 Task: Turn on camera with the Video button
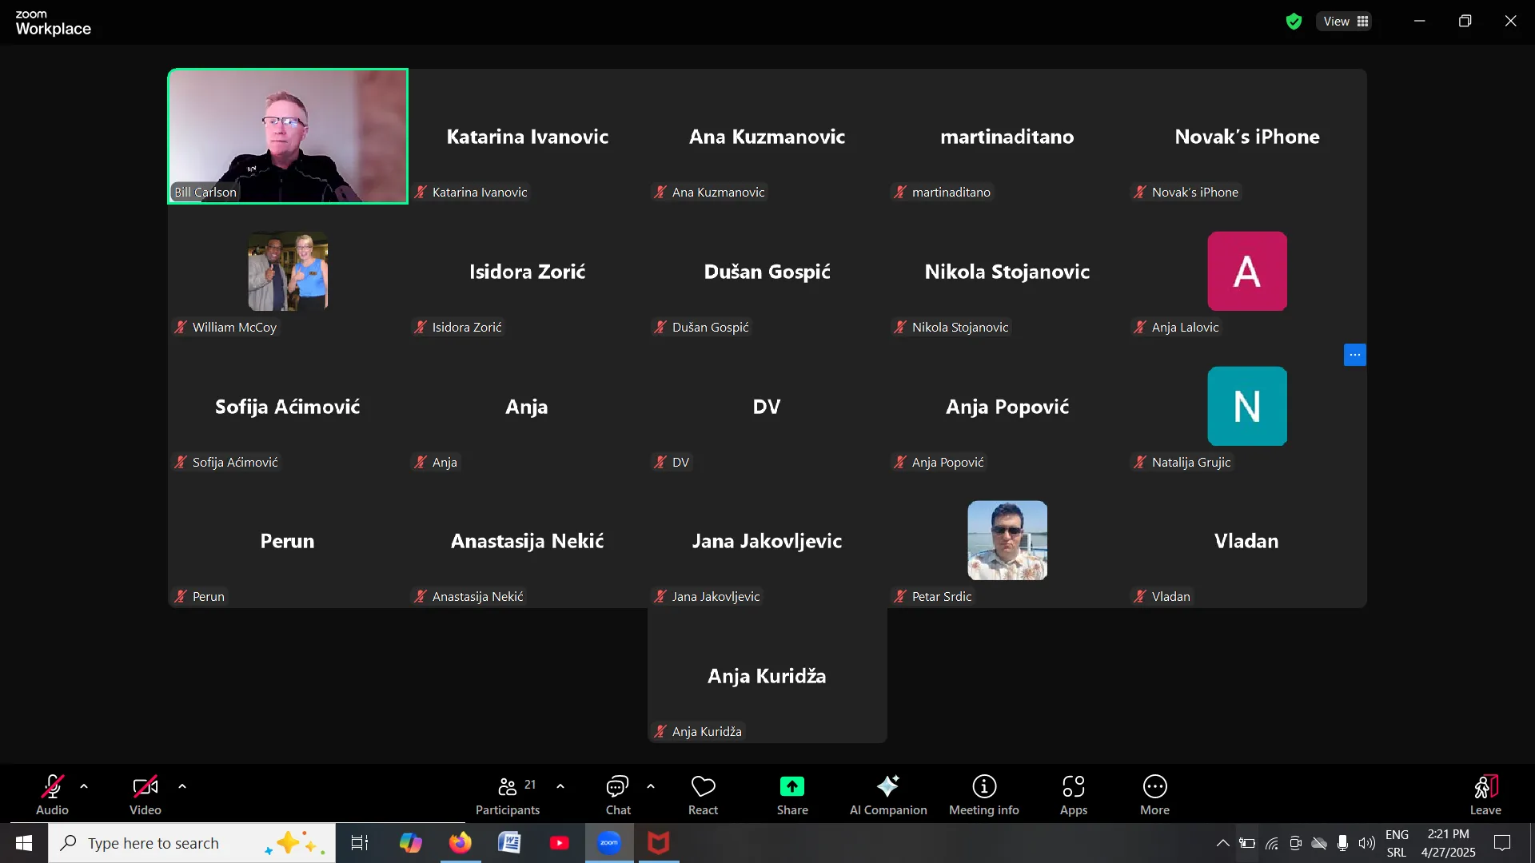point(145,787)
